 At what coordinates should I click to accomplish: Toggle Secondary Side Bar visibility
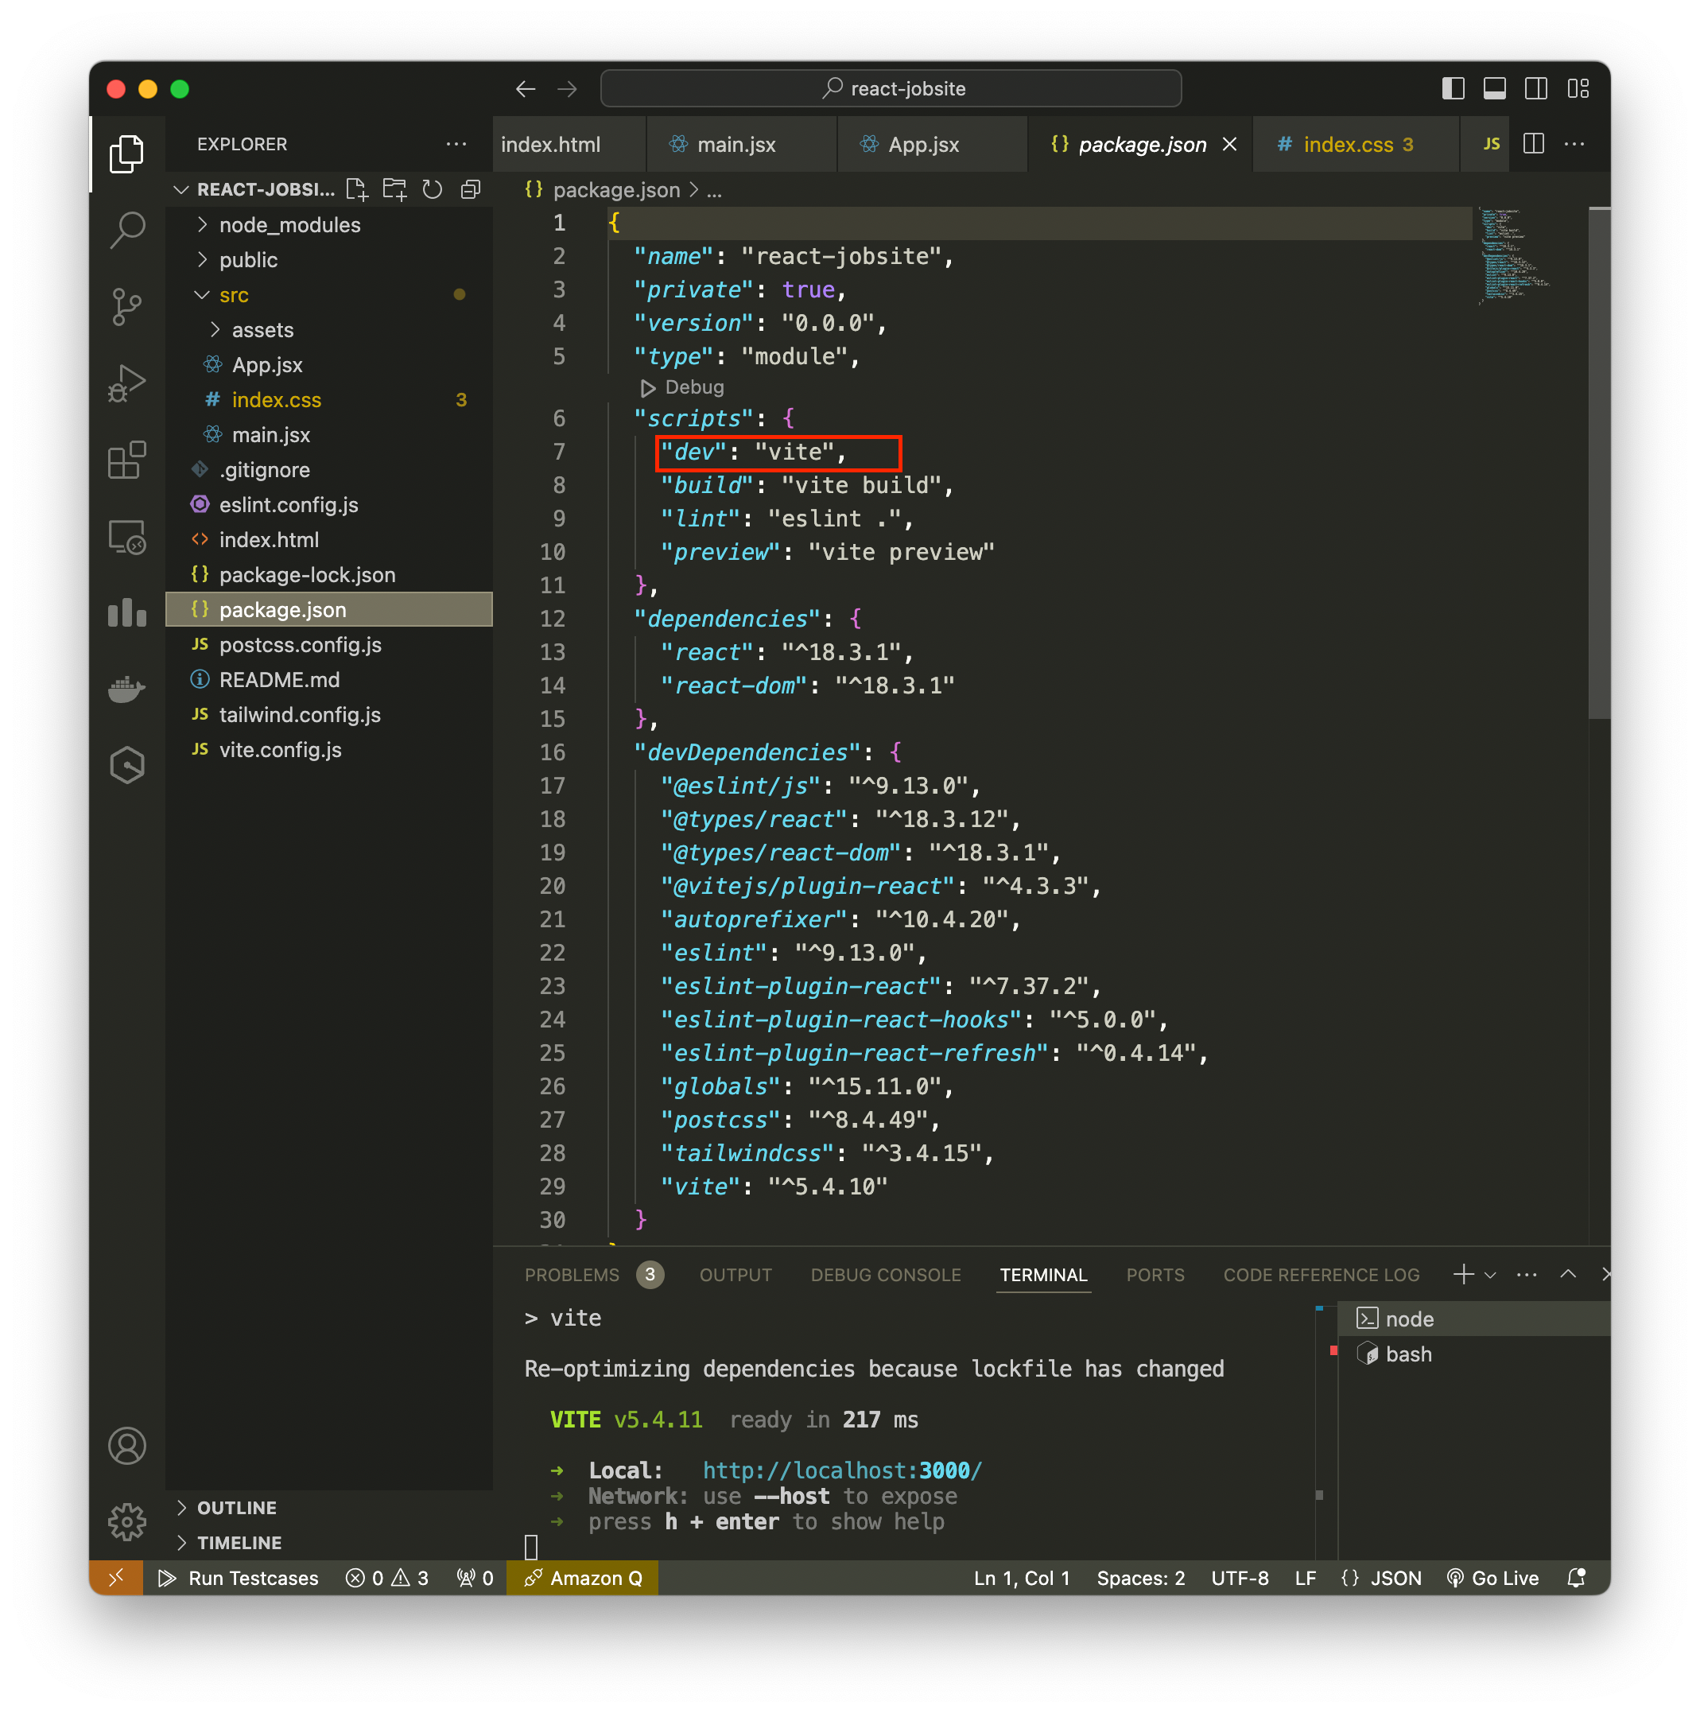tap(1536, 88)
